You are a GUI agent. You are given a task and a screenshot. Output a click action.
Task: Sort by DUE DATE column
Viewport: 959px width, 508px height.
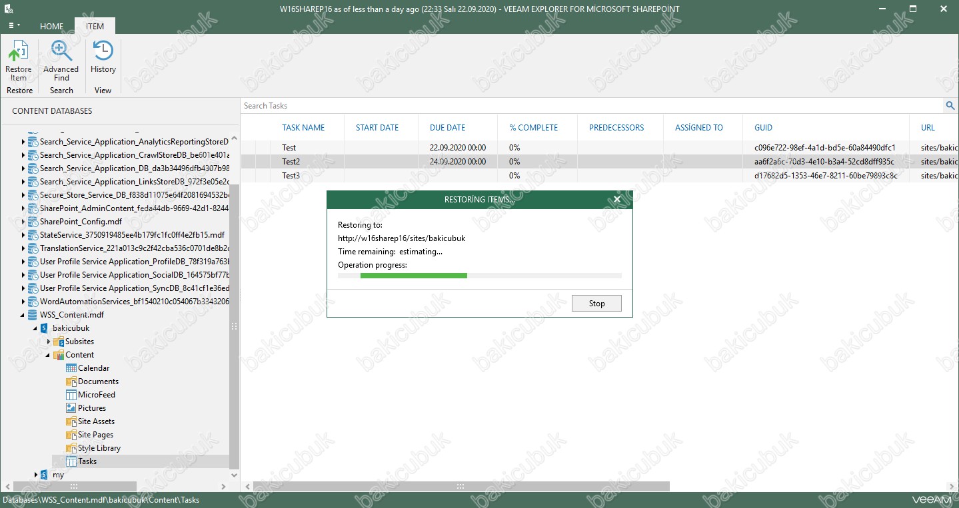coord(448,127)
